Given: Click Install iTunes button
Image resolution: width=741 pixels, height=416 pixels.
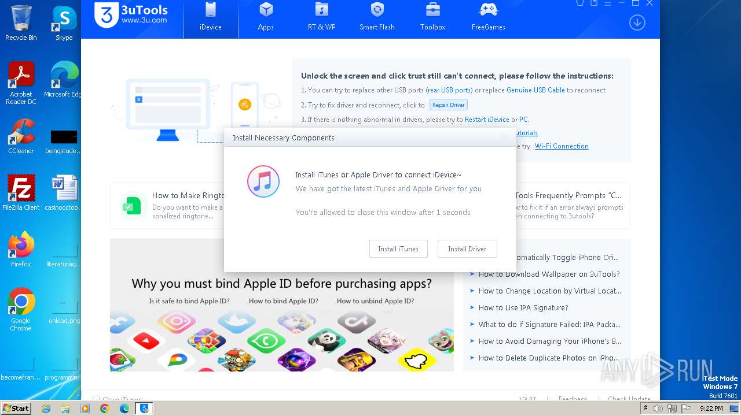Looking at the screenshot, I should (398, 249).
